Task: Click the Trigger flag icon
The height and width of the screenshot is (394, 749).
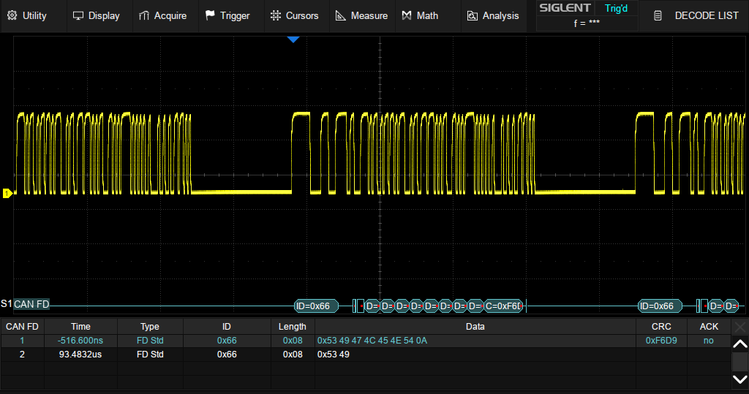Action: [210, 15]
